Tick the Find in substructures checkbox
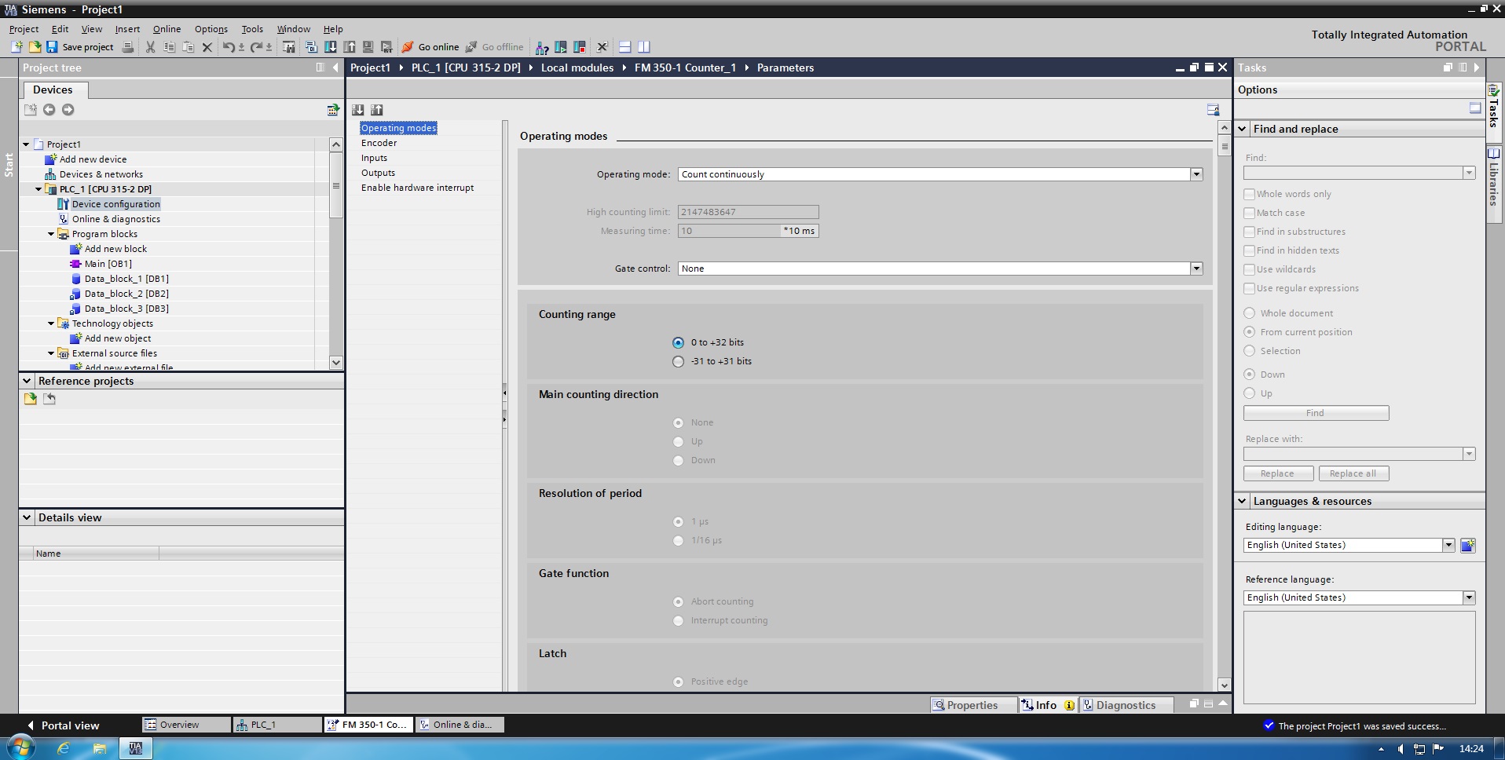This screenshot has width=1505, height=760. 1249,232
